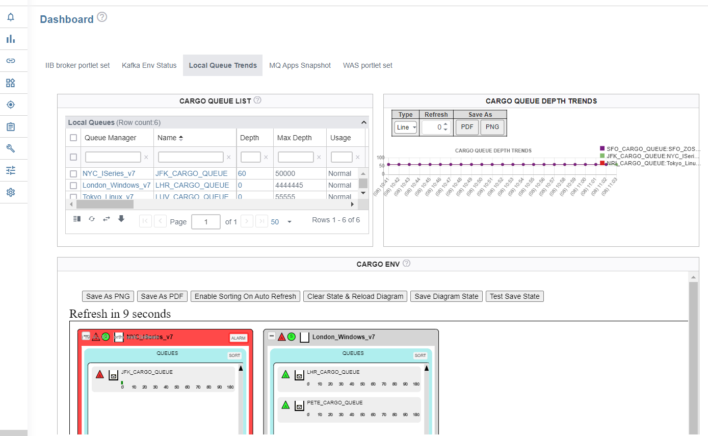Collapse the Local Queues panel chevron
The width and height of the screenshot is (708, 436).
coord(363,122)
